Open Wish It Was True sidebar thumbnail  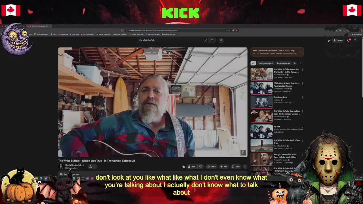pyautogui.click(x=261, y=145)
